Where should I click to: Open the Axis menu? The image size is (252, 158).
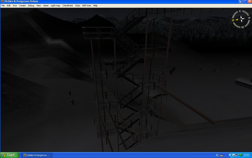pyautogui.click(x=15, y=6)
